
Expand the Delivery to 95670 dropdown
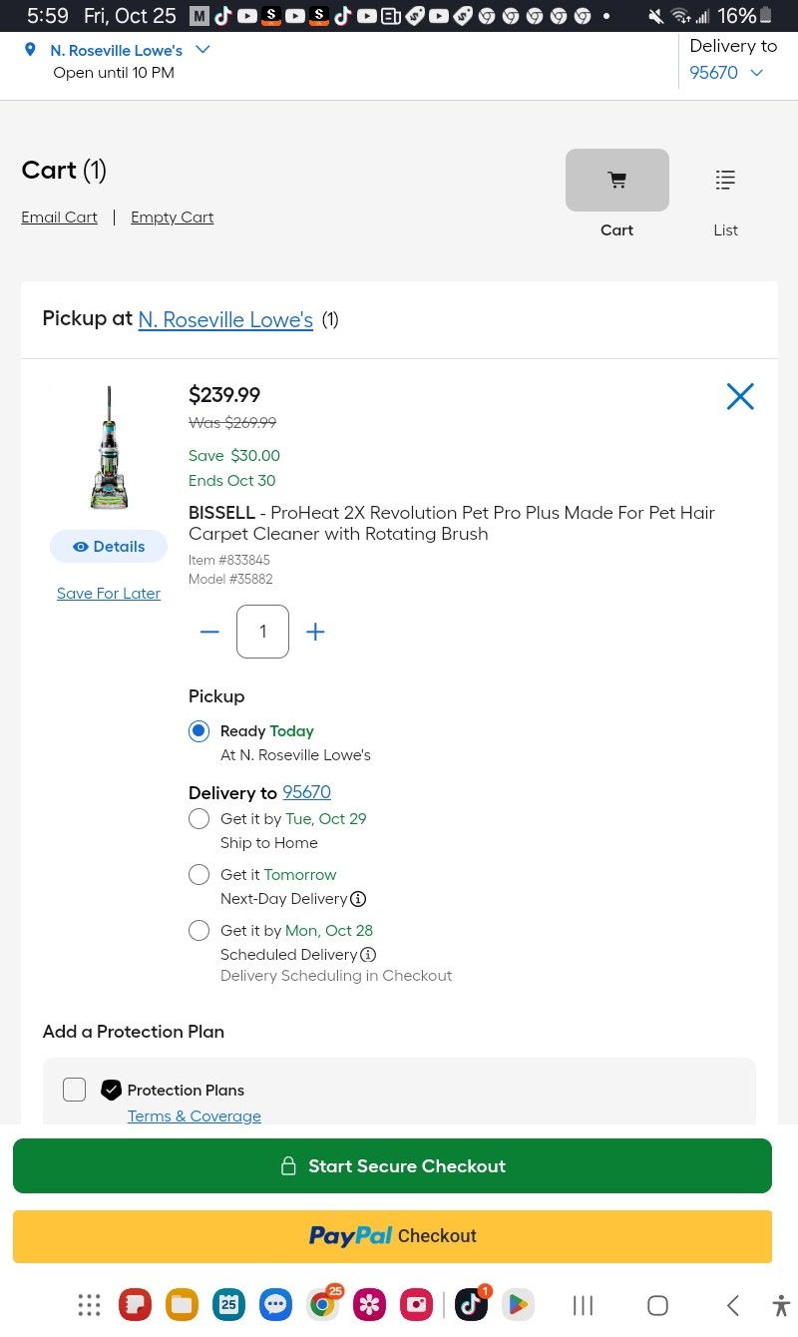click(x=756, y=73)
